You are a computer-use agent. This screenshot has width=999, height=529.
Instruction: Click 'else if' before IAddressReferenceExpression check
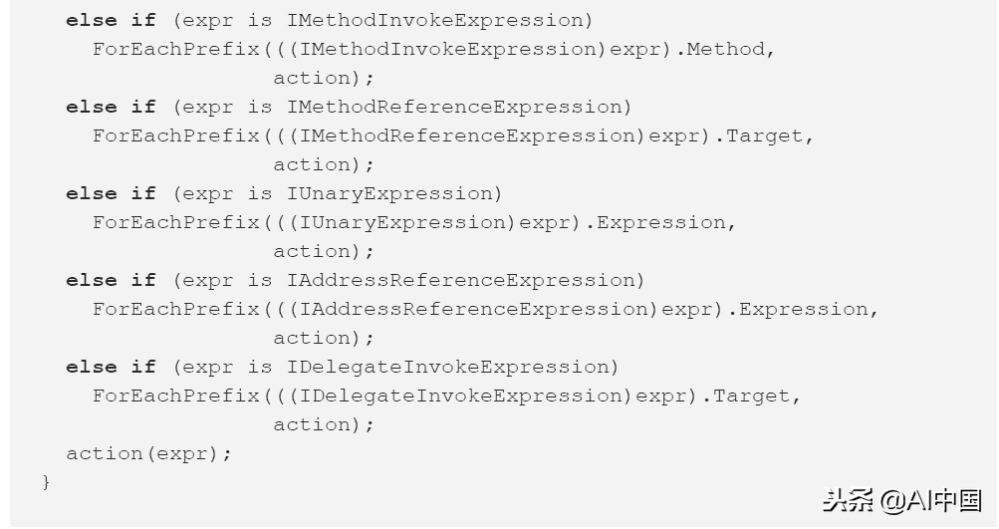(x=111, y=280)
